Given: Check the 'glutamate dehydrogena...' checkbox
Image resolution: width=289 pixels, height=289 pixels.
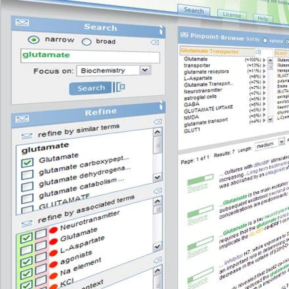Looking at the screenshot, I should click(x=27, y=187).
